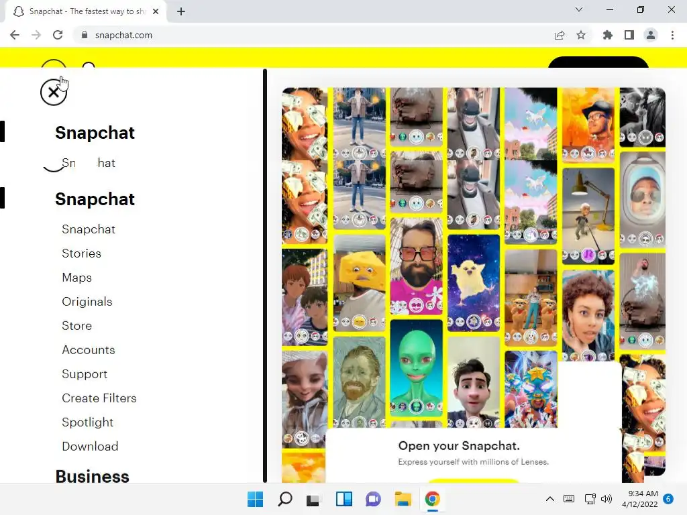Go forward in browser history

click(36, 35)
